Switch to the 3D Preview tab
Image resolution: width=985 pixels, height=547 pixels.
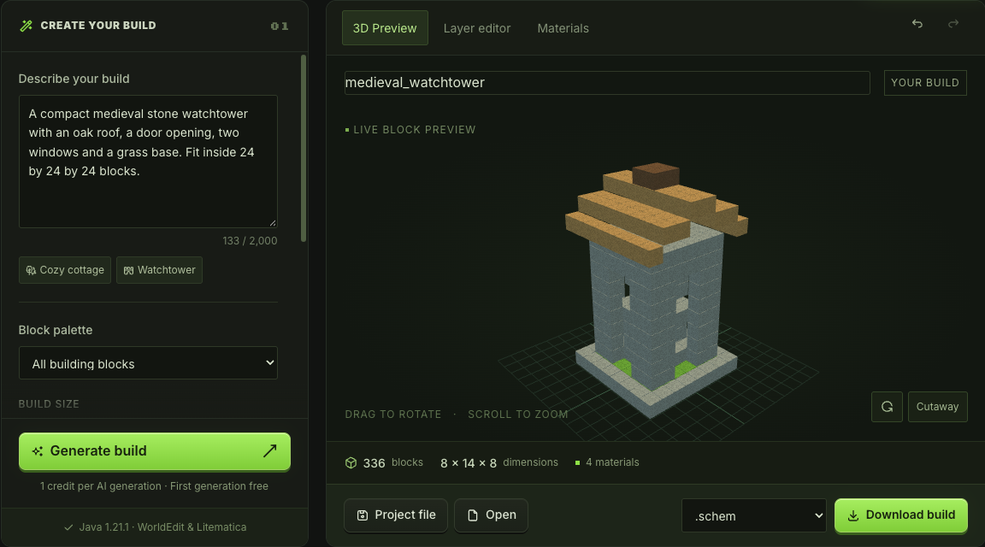pos(385,28)
